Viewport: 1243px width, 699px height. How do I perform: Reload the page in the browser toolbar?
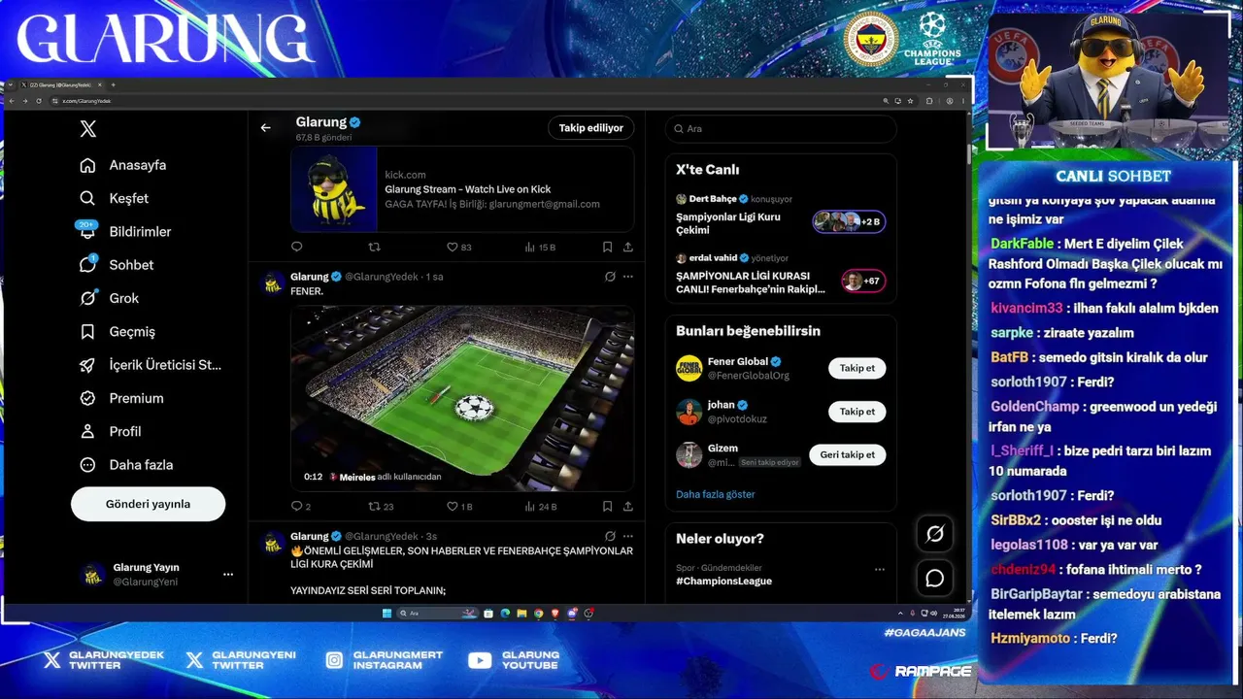(38, 101)
